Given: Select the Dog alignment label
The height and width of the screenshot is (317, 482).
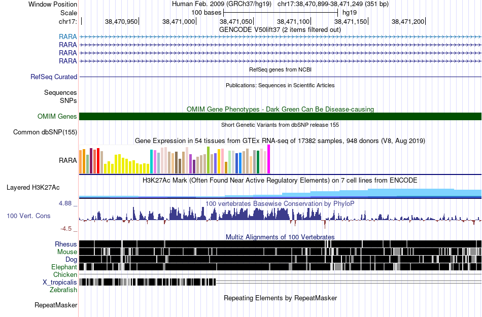Looking at the screenshot, I should 71,260.
